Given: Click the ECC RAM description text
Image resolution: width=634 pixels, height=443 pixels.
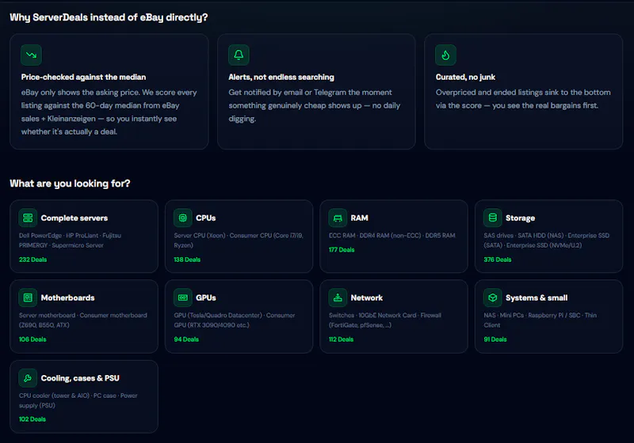Looking at the screenshot, I should [x=391, y=235].
